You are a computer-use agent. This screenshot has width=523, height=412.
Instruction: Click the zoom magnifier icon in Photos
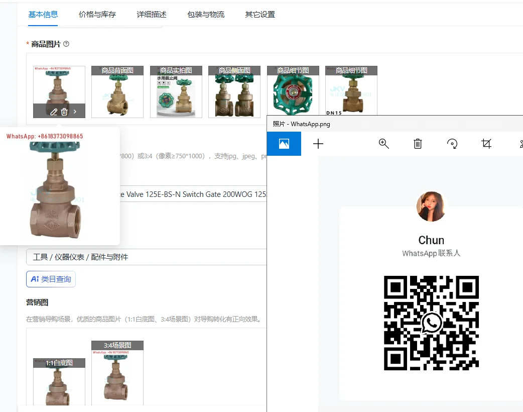(384, 144)
